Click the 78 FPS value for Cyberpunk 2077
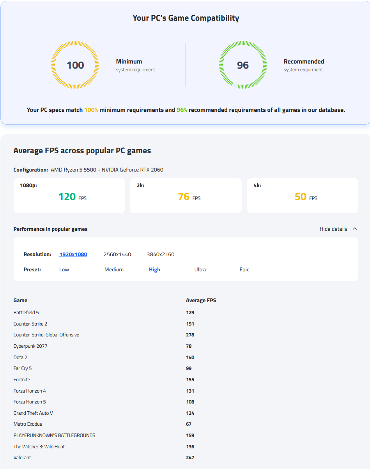This screenshot has height=469, width=370. click(189, 346)
